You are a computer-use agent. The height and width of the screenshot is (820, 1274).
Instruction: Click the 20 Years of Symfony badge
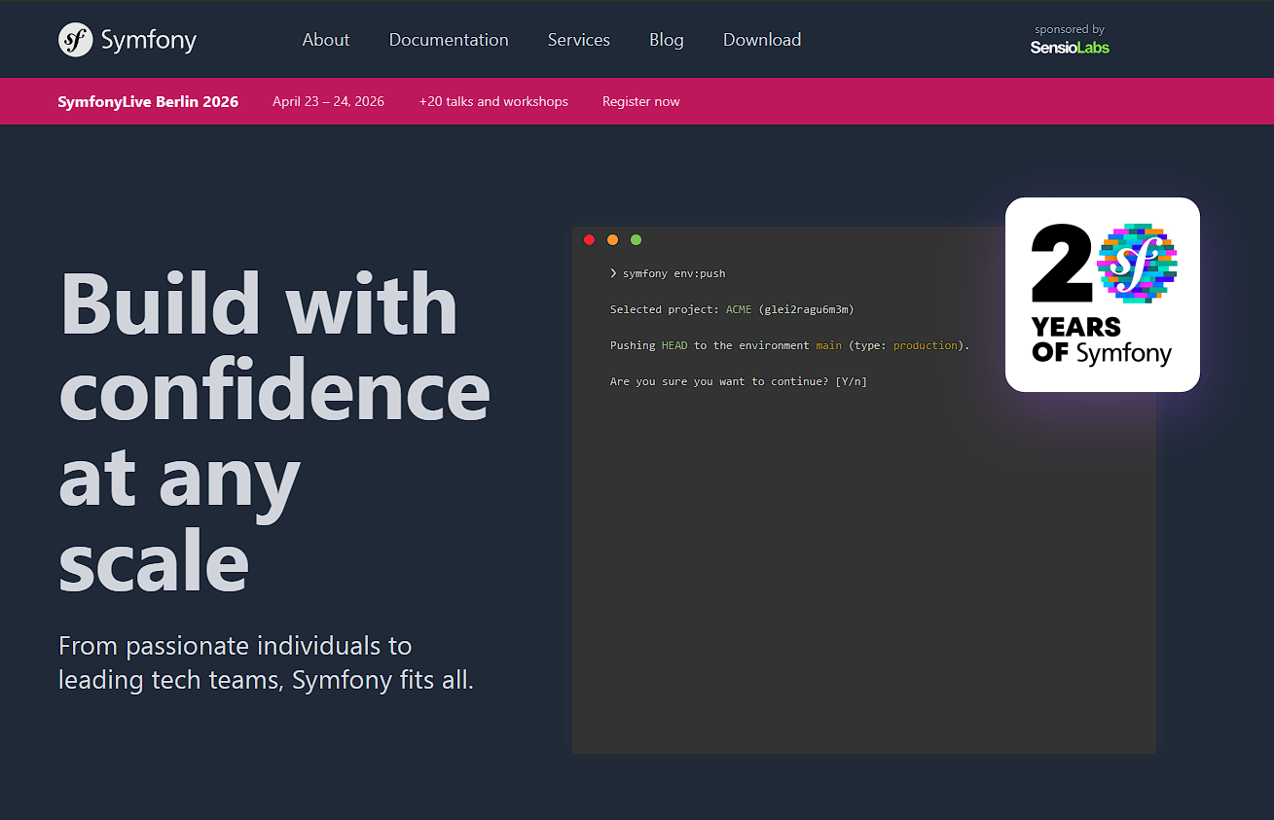[x=1102, y=295]
